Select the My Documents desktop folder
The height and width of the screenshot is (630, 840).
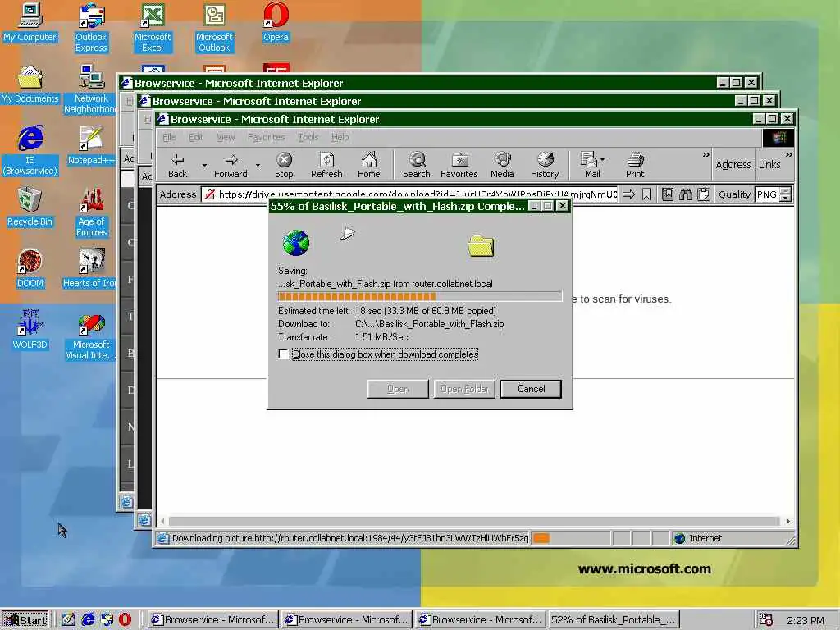pyautogui.click(x=30, y=84)
